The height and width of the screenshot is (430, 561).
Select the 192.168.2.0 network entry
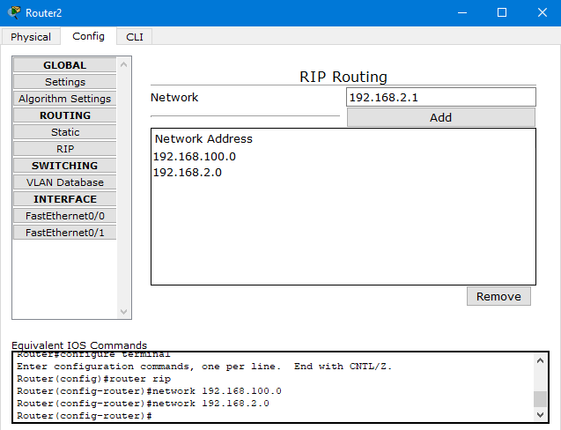coord(187,173)
